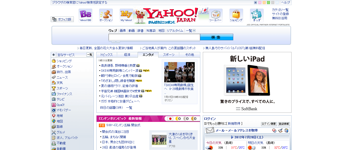Select the 知恵袋 search type
The width and height of the screenshot is (342, 150).
pyautogui.click(x=151, y=31)
